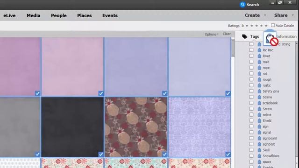The image size is (299, 168).
Task: Click the tag icon beside signpost
Action: [259, 144]
